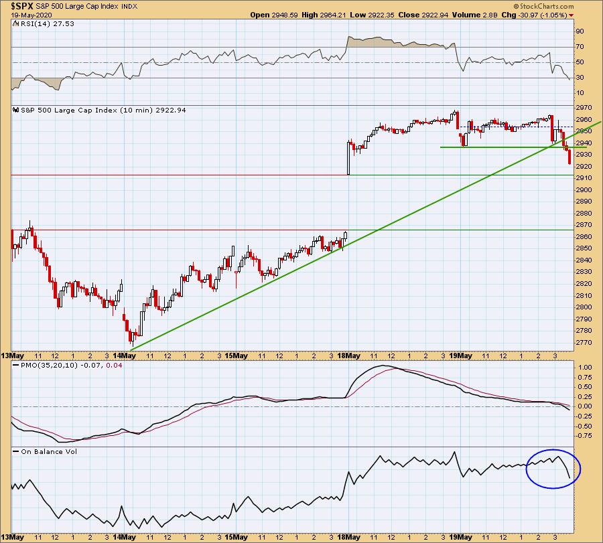Click the 2800 price axis label
Viewport: 603px width, 543px height.
pos(584,307)
